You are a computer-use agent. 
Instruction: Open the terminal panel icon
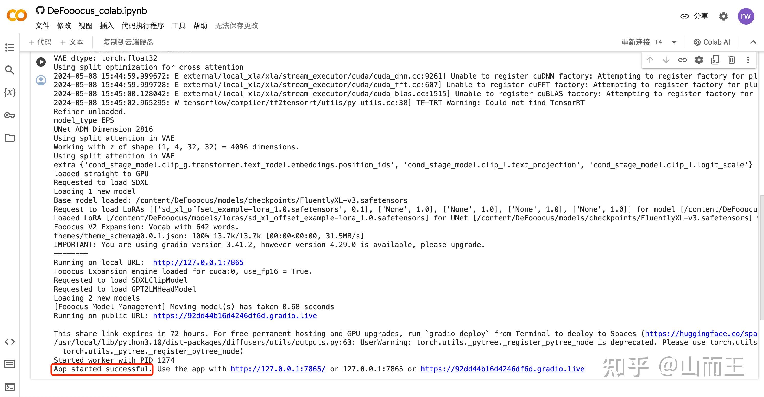(10, 387)
